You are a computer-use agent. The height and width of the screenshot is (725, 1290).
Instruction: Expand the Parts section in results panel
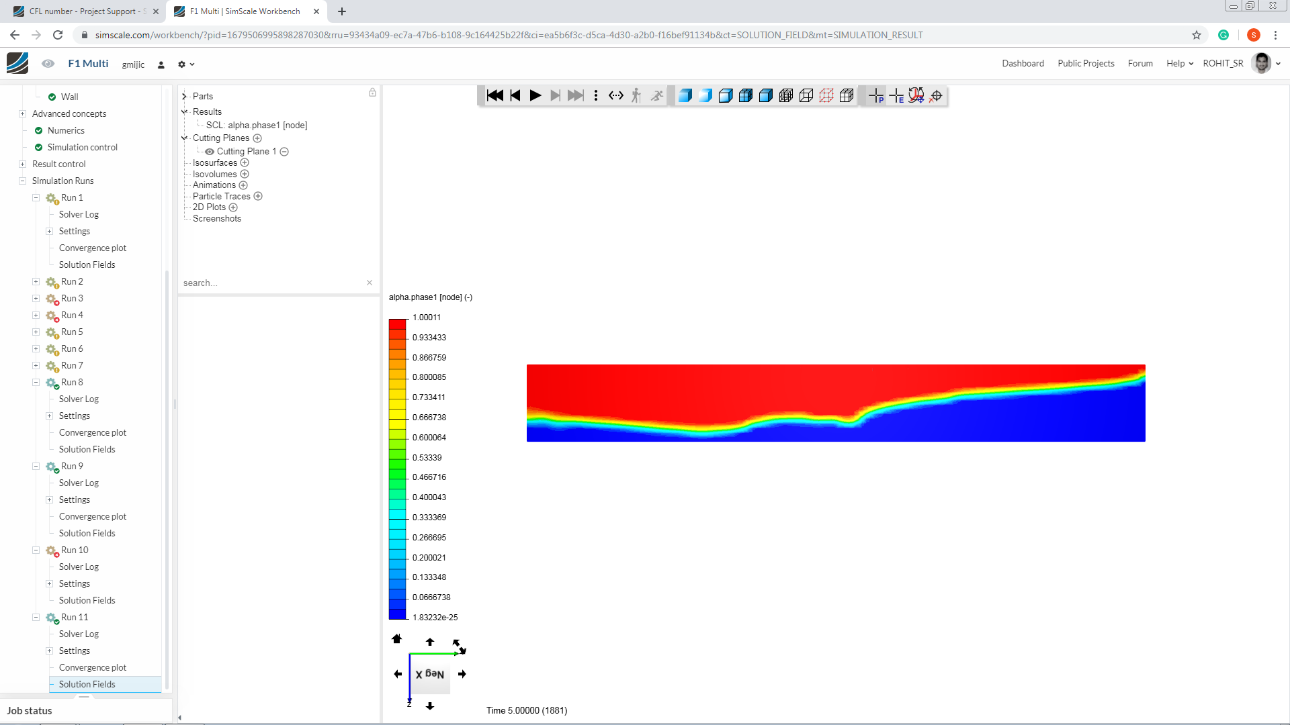click(x=183, y=96)
